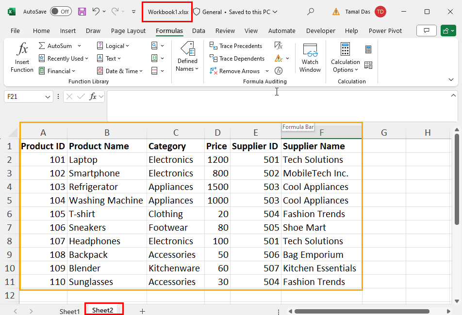Image resolution: width=462 pixels, height=315 pixels.
Task: Click the Kitchen Essentials cell
Action: coord(322,268)
